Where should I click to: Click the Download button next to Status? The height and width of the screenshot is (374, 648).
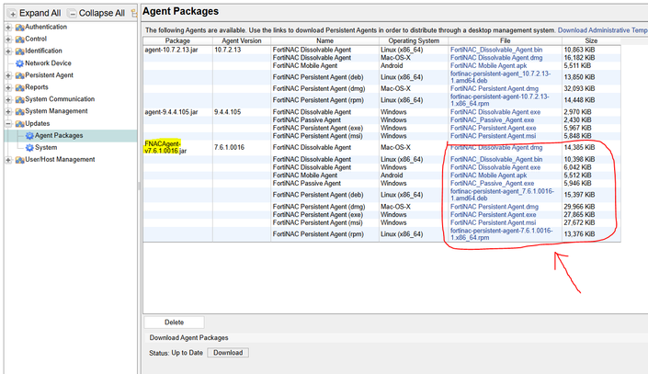[x=227, y=352]
